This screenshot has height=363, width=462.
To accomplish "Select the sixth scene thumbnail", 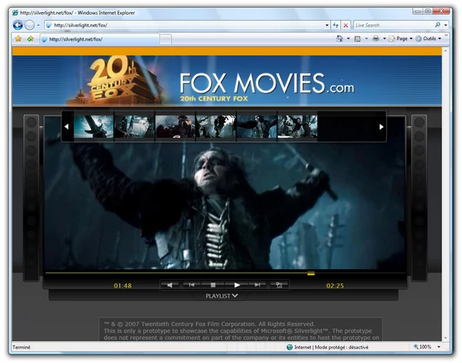I will click(x=297, y=127).
